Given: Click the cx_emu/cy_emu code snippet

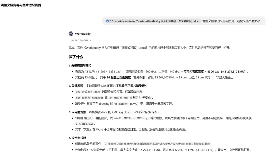Looking at the screenshot, I should point(119,98).
